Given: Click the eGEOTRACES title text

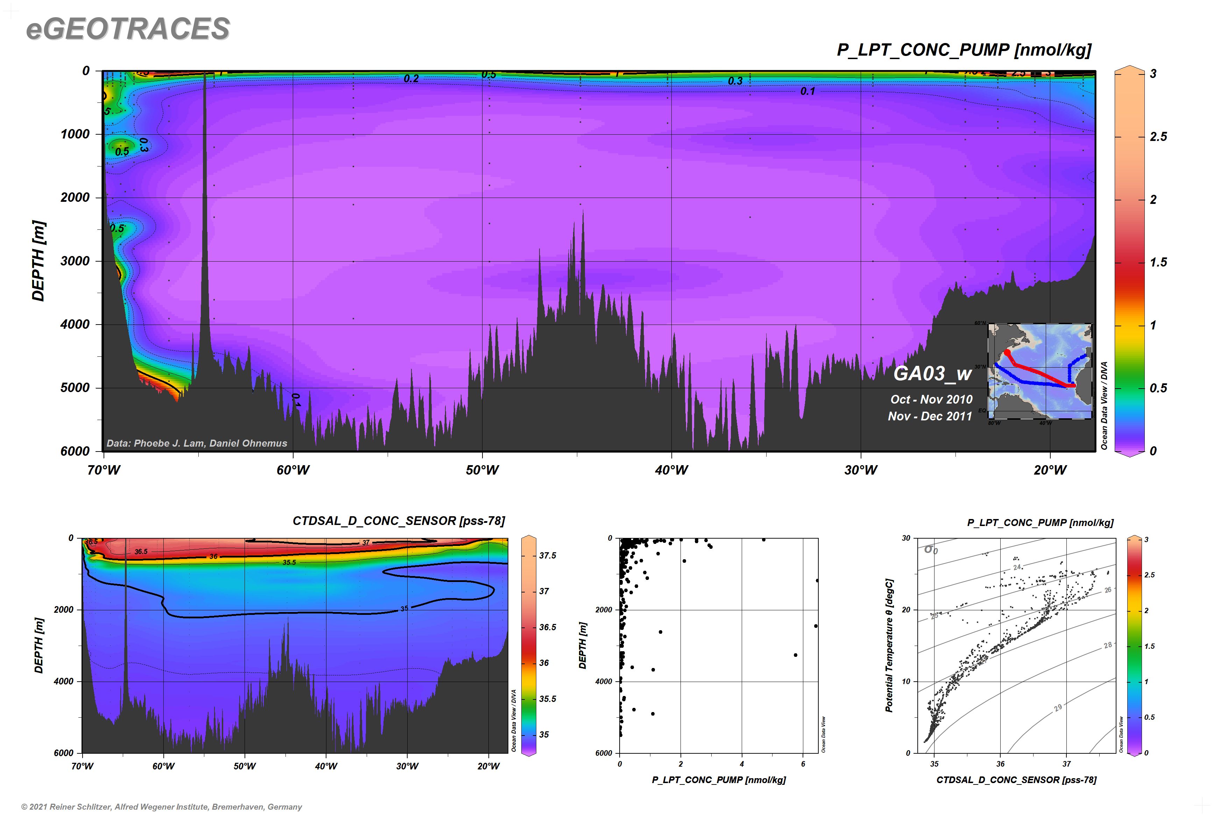Looking at the screenshot, I should [128, 28].
